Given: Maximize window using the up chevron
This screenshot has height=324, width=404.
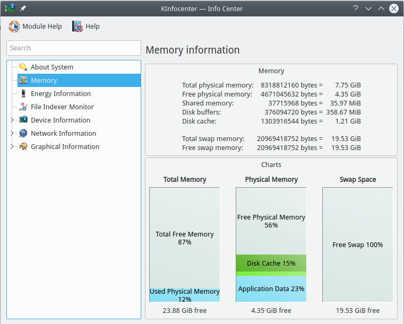Looking at the screenshot, I should point(381,8).
